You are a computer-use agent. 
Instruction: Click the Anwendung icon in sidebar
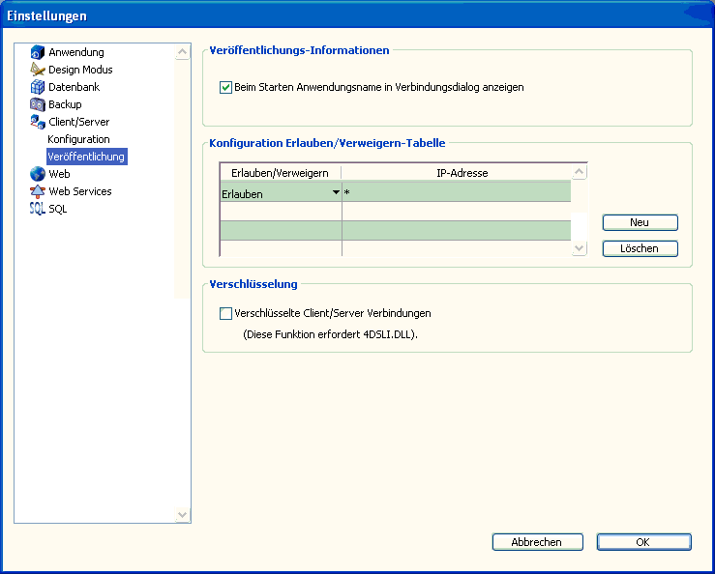coord(38,52)
